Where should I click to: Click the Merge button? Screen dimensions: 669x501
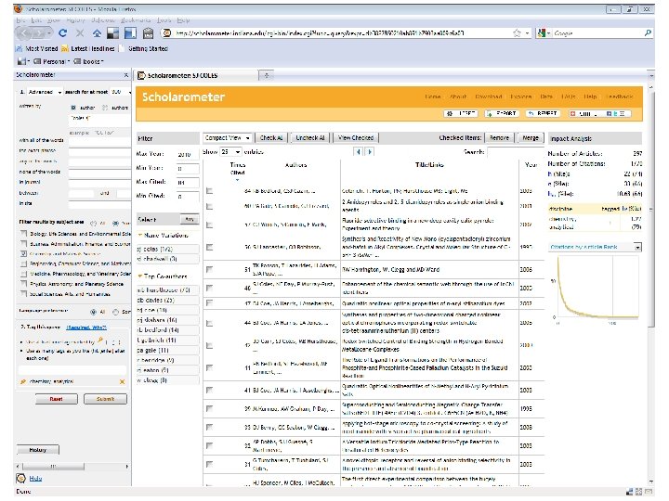(531, 137)
